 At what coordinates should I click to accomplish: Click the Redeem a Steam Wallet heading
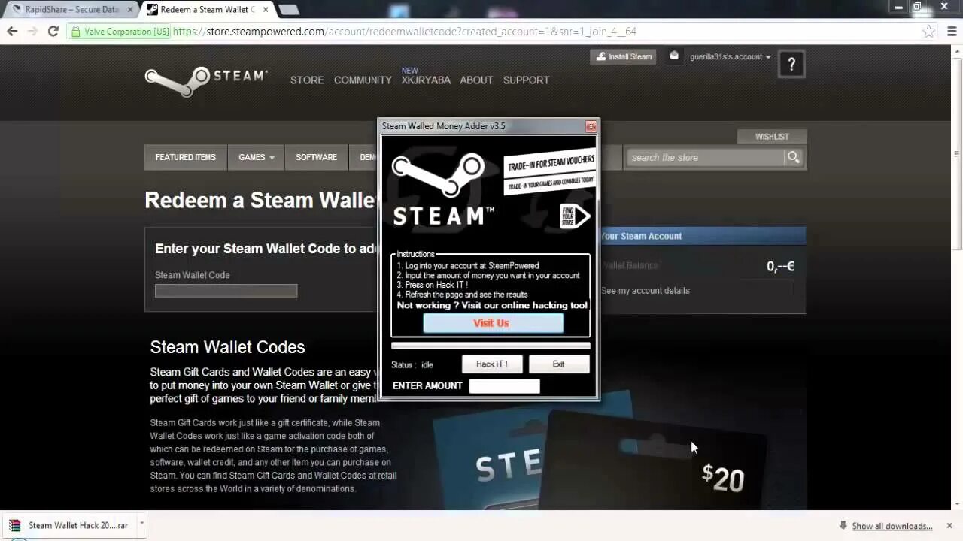[260, 201]
